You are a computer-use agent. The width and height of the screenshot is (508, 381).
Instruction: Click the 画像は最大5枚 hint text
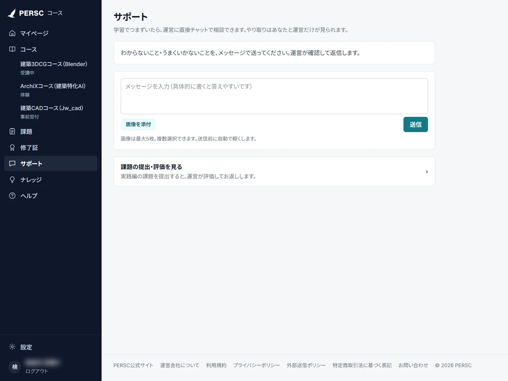point(189,139)
